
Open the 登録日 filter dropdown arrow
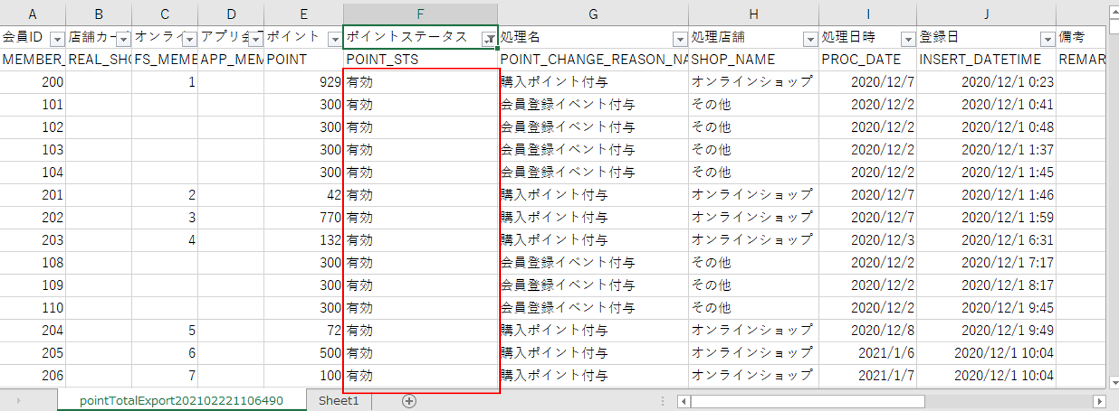1047,39
